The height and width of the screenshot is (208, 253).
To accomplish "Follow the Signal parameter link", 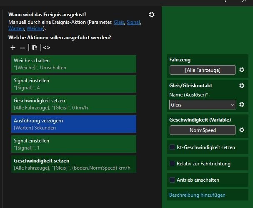I will (133, 22).
